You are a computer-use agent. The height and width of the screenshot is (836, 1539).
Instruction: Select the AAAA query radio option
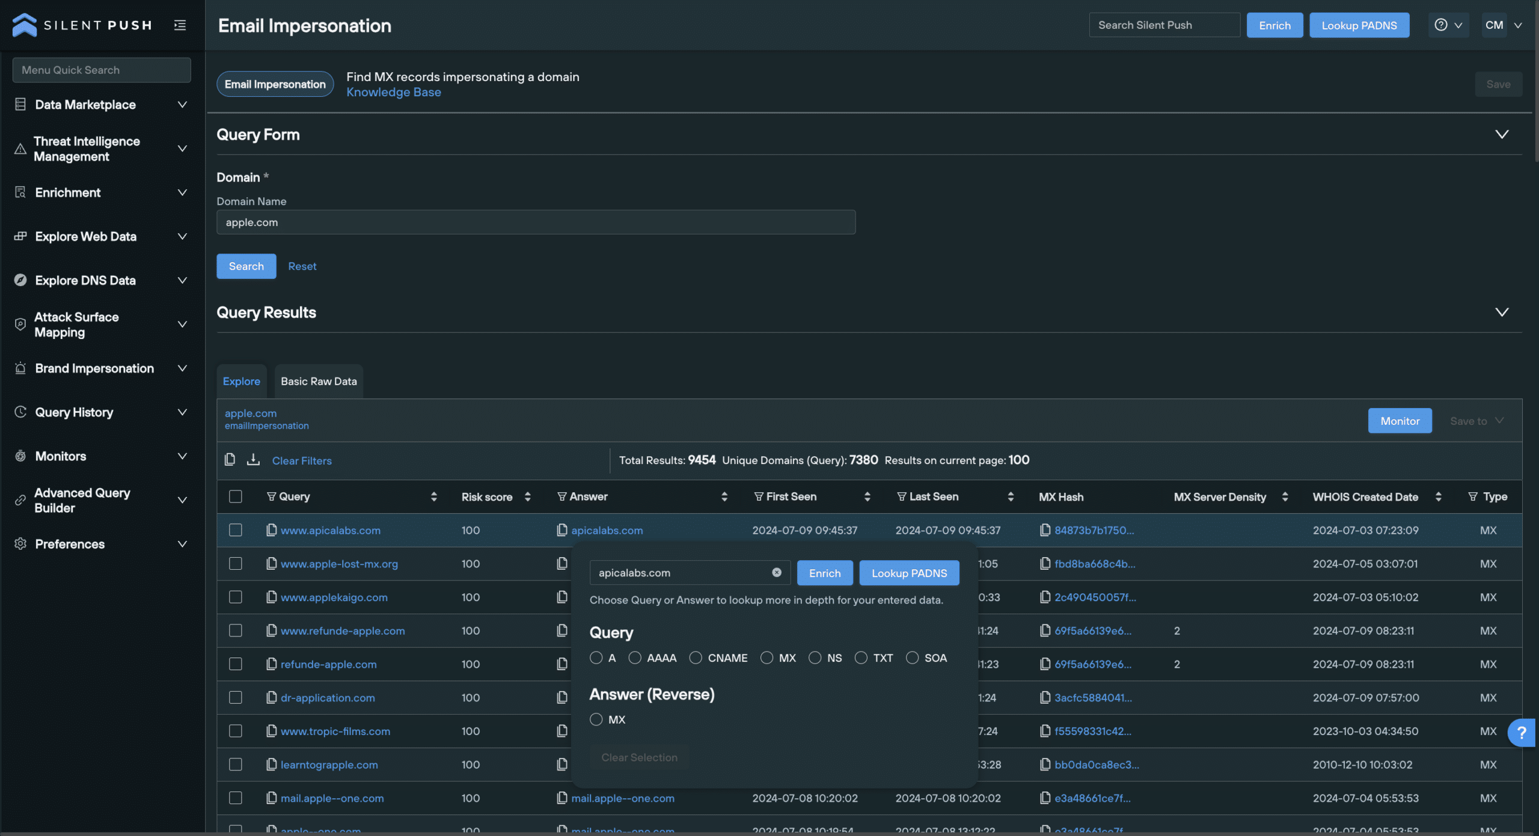635,658
